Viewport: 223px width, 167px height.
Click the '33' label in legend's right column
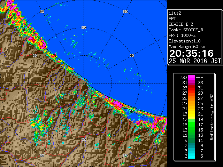coord(201,83)
